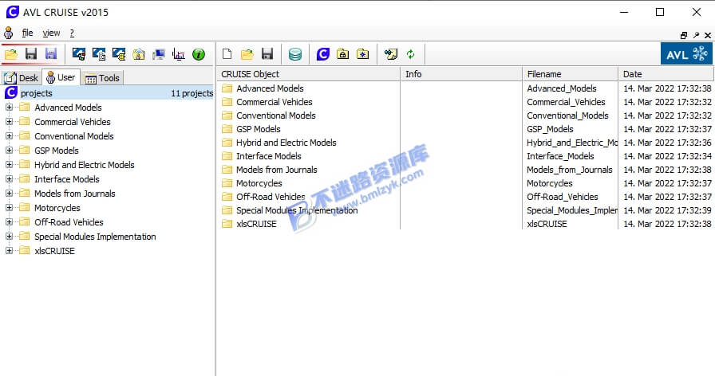Viewport: 715px width, 376px height.
Task: Select GSP Models in the object list
Action: tap(259, 129)
